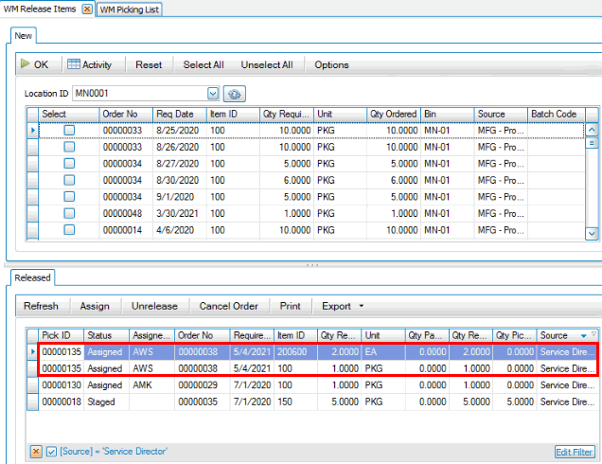Screen dimensions: 602x464
Task: Select the Staged pick row 00000018
Action: click(x=61, y=402)
